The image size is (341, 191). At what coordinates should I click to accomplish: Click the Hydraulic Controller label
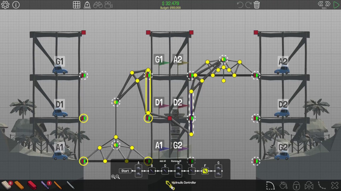pos(184,183)
